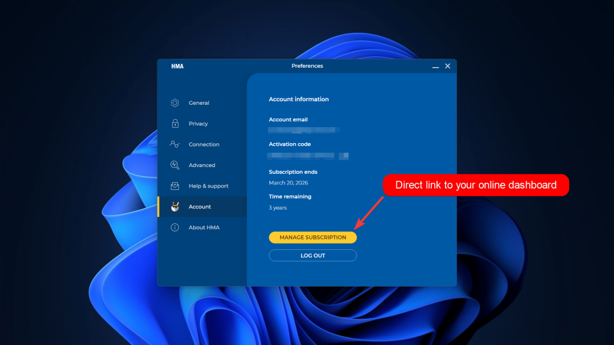
Task: Go to Connection settings
Action: [x=202, y=144]
